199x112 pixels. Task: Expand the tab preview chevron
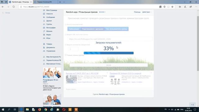coord(64,2)
